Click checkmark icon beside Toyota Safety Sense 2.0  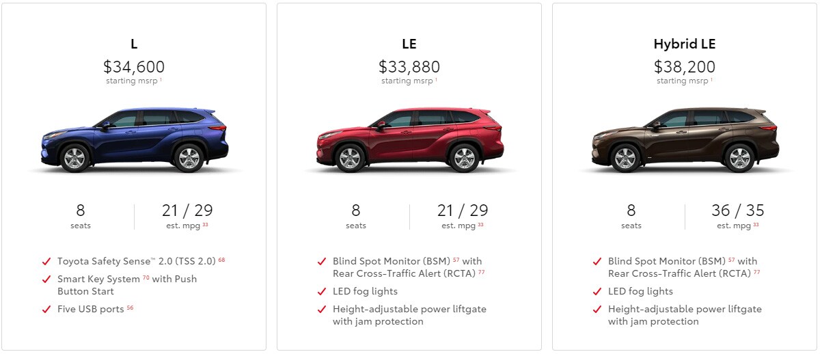click(46, 262)
